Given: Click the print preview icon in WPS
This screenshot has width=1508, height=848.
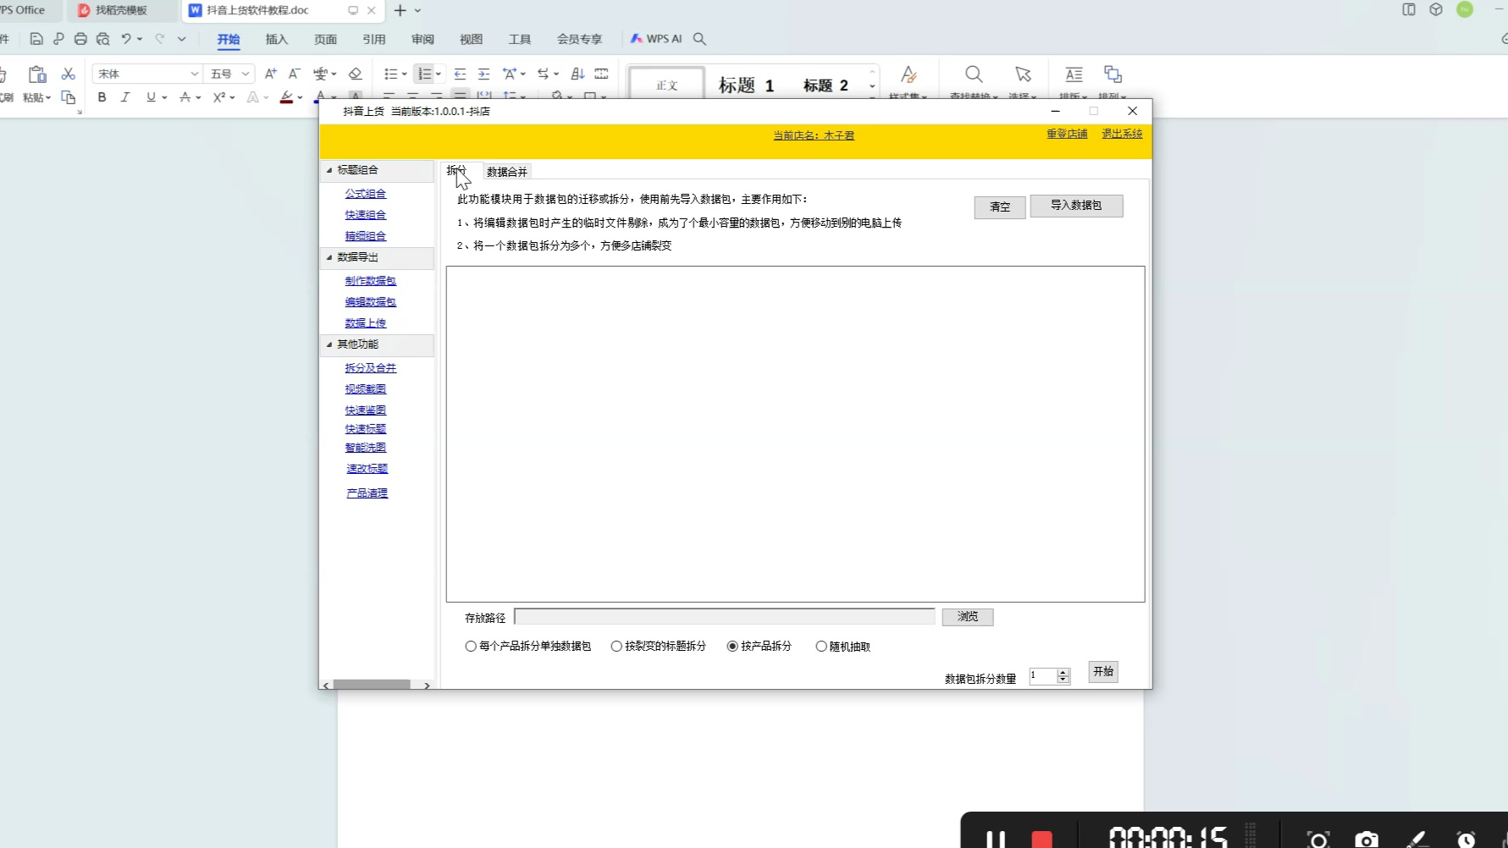Looking at the screenshot, I should pos(102,39).
